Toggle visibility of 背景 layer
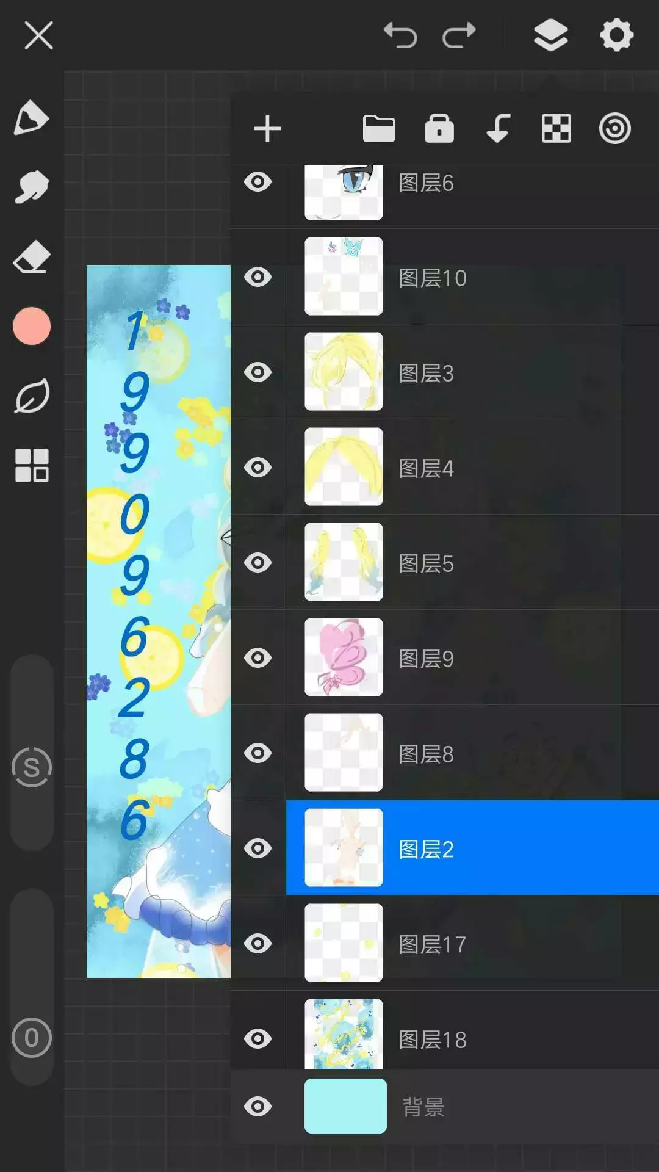Screen dimensions: 659x1172 click(x=257, y=1107)
